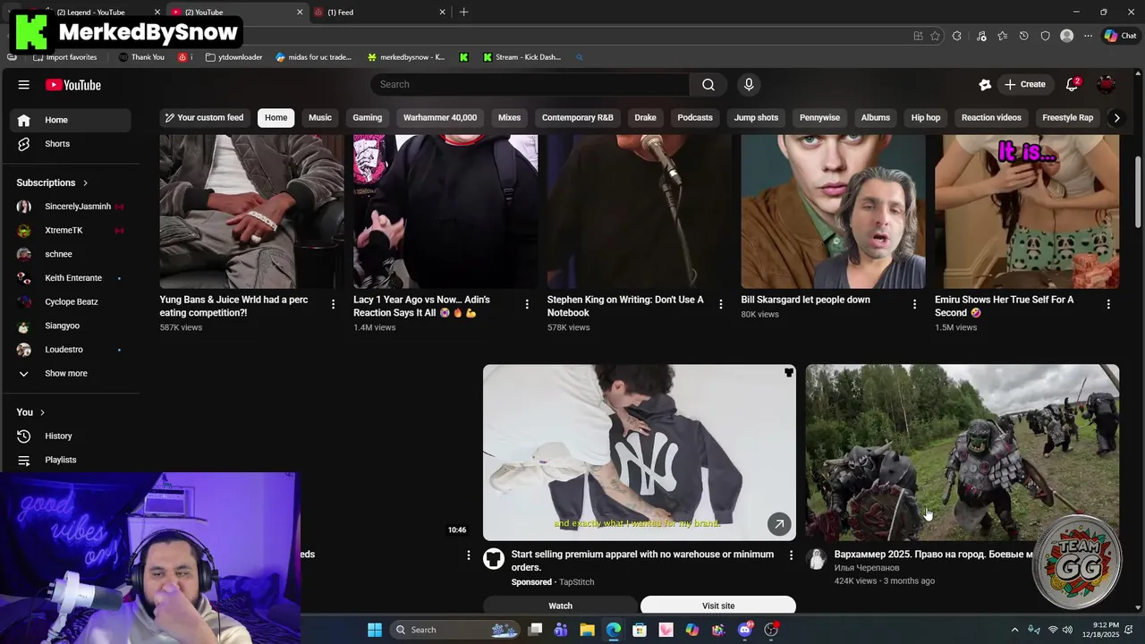
Task: Show more subscriptions
Action: [66, 373]
